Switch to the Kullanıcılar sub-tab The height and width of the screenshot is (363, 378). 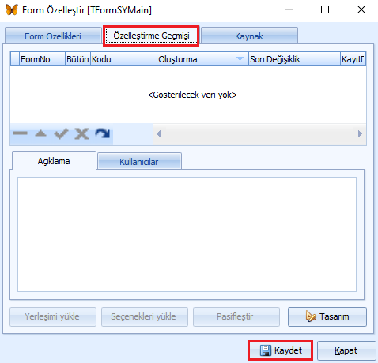point(139,161)
